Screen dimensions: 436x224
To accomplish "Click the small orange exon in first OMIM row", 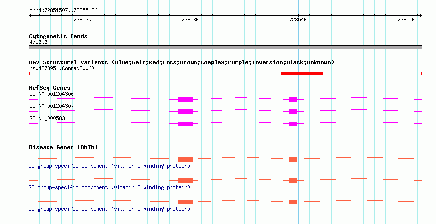I will tap(293, 159).
